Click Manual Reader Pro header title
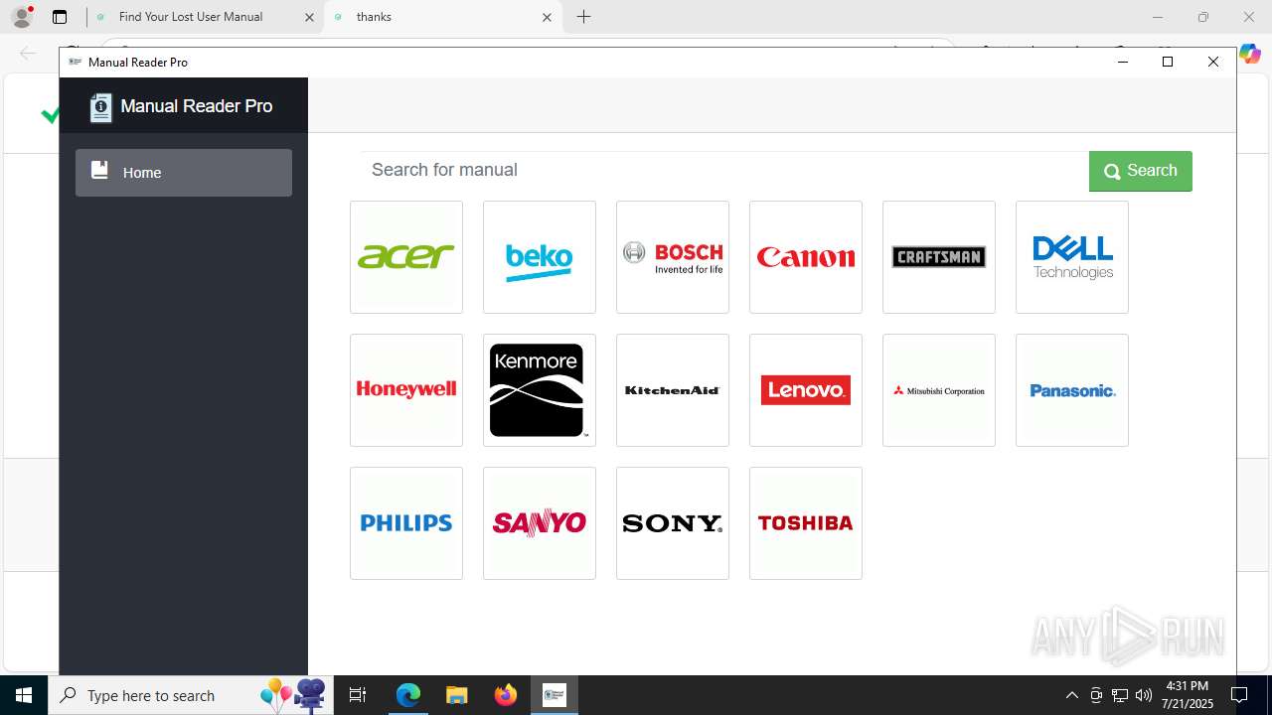1272x715 pixels. [x=197, y=106]
